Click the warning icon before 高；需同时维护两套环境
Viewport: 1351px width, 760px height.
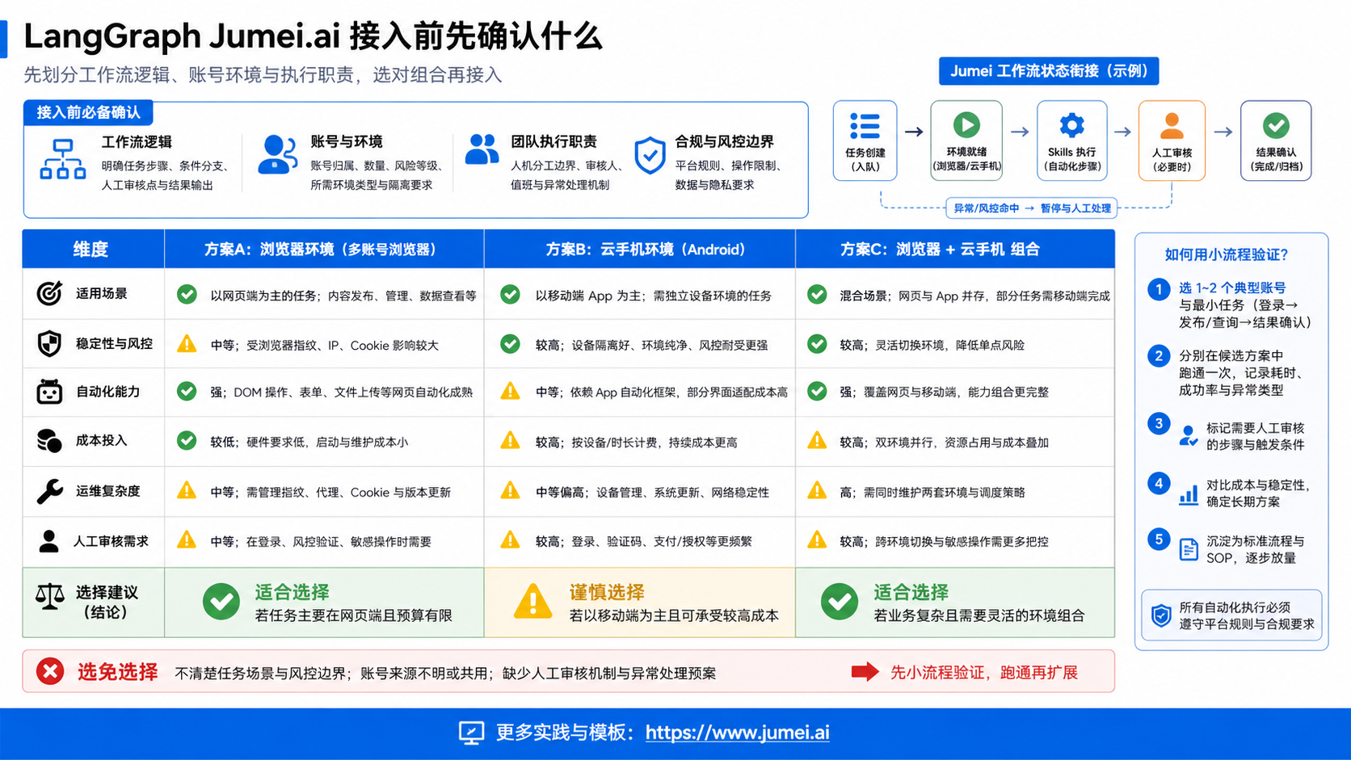point(817,490)
